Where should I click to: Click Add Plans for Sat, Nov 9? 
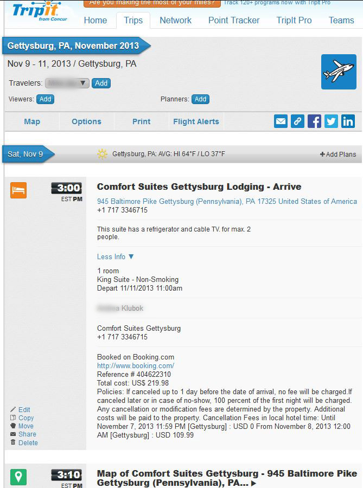(338, 155)
